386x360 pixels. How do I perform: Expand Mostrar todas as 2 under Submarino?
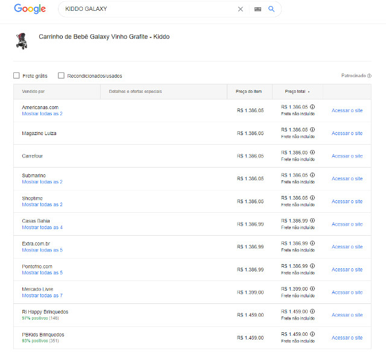pyautogui.click(x=42, y=182)
